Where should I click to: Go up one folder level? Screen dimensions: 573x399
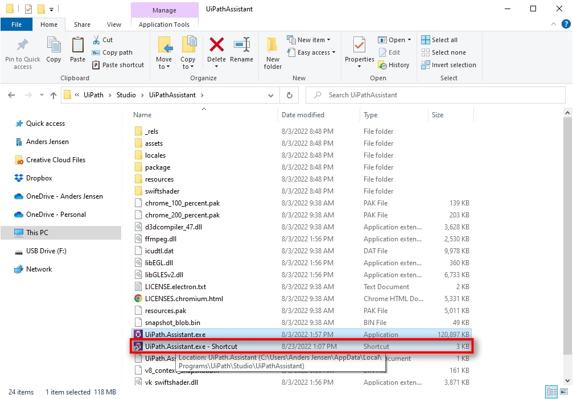(x=53, y=96)
